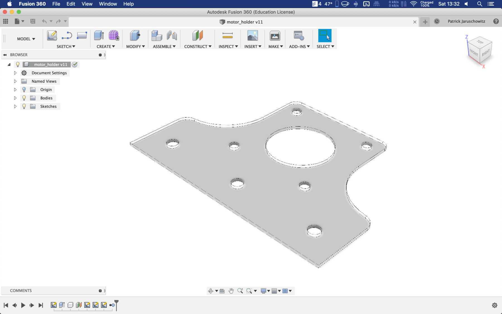Open the MODIFY dropdown menu
The image size is (502, 314).
click(x=136, y=47)
